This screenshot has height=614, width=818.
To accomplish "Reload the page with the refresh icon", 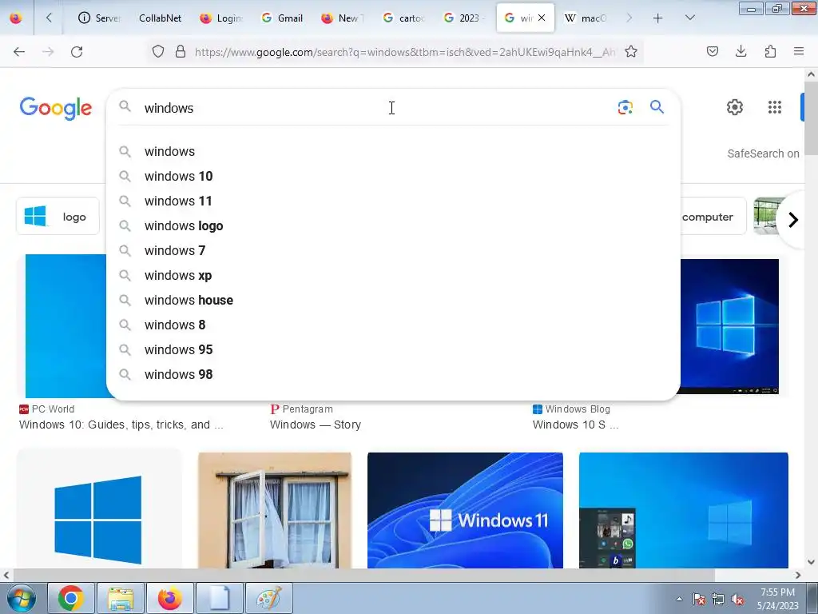I will (x=77, y=52).
